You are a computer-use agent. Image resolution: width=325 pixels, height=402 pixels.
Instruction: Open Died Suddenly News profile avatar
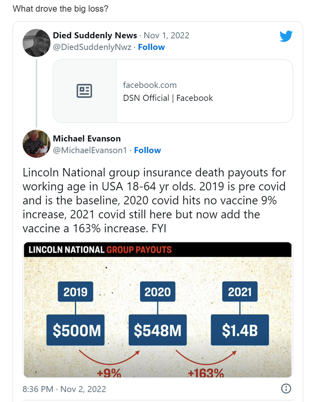click(x=36, y=42)
